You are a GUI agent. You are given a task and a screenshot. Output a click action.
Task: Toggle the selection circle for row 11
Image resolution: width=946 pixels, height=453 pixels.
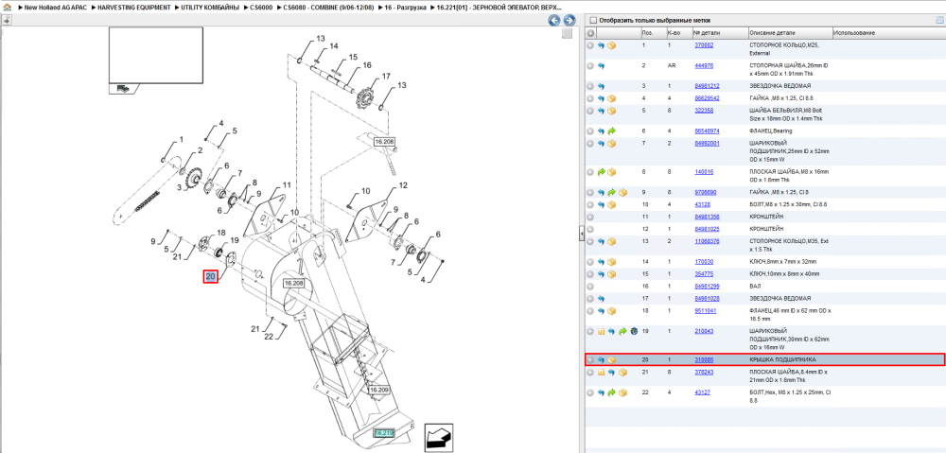pyautogui.click(x=590, y=216)
